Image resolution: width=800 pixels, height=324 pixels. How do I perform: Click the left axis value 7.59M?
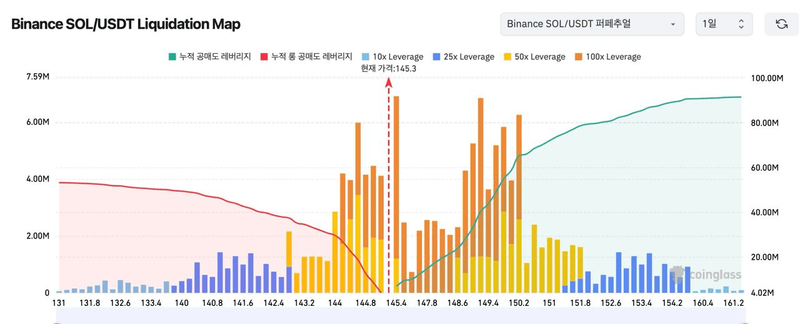(37, 77)
